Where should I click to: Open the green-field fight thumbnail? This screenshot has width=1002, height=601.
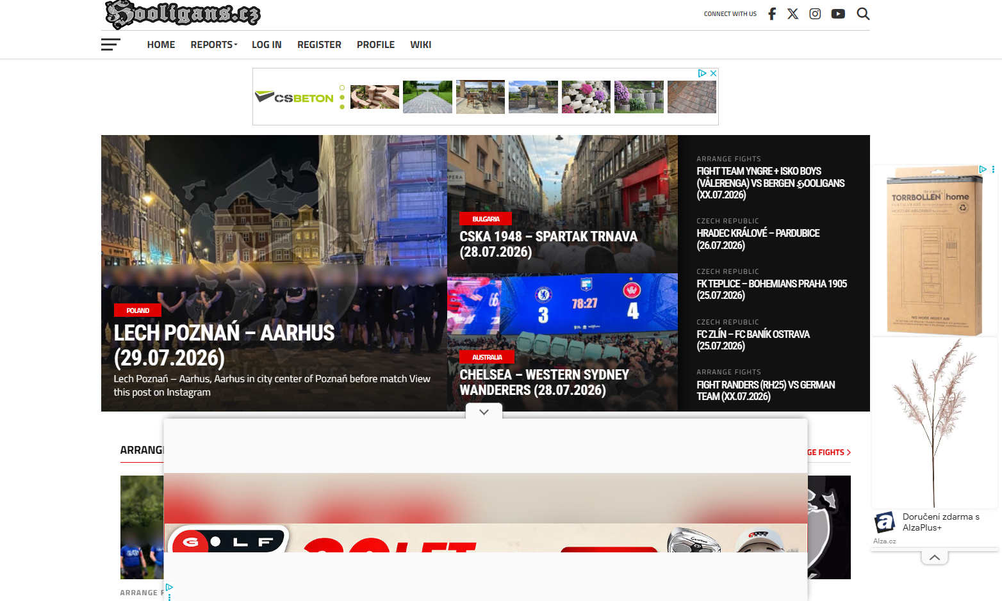tap(142, 527)
